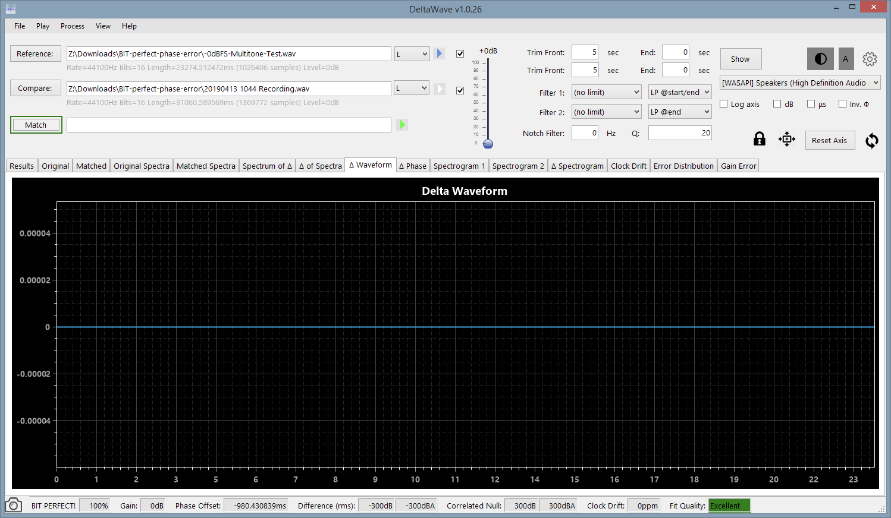Click the compare Trim Front seconds field
Viewport: 891px width, 518px height.
click(585, 70)
